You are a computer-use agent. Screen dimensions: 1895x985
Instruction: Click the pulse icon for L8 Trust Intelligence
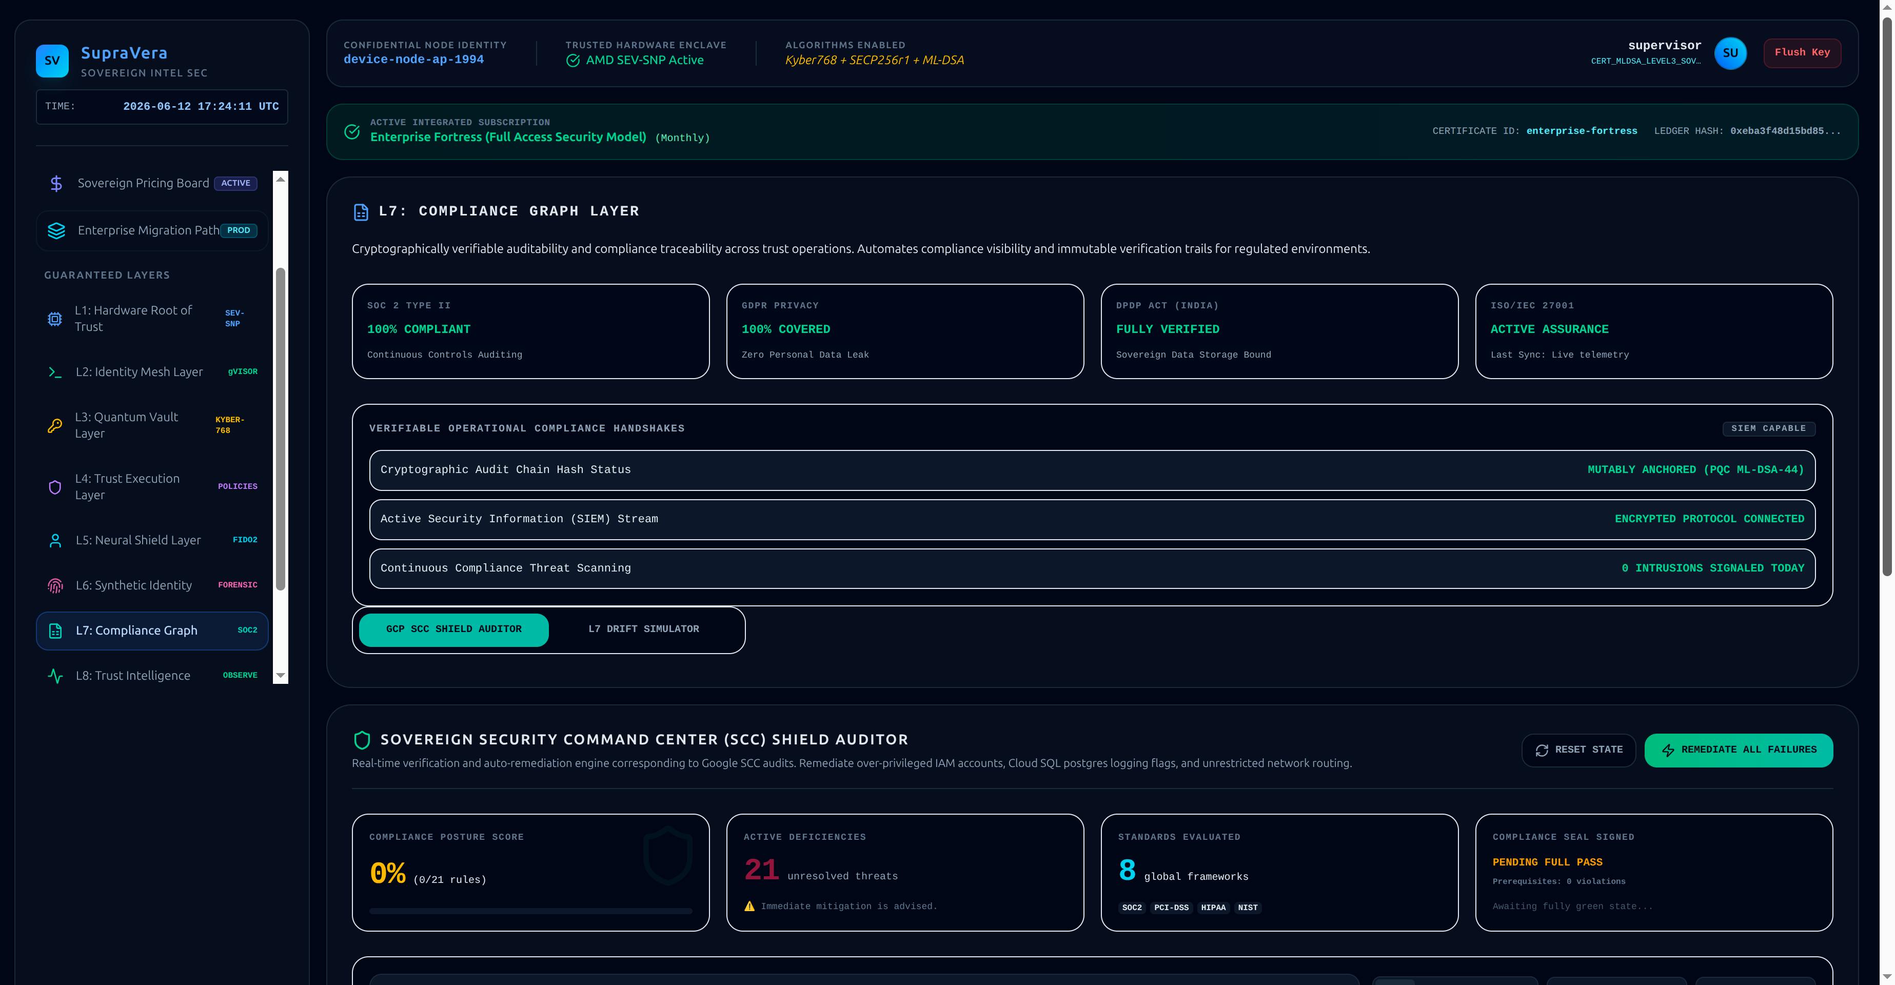(55, 676)
